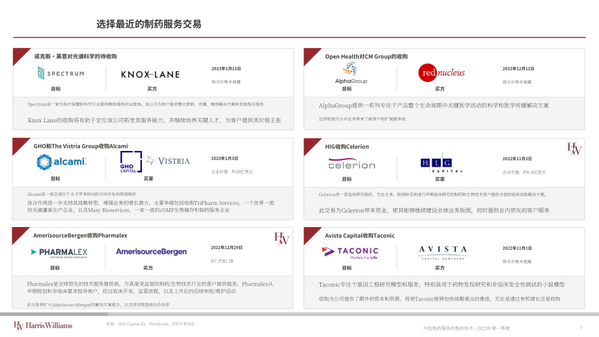Click the alcami logo
Image resolution: width=599 pixels, height=337 pixels.
[x=61, y=162]
